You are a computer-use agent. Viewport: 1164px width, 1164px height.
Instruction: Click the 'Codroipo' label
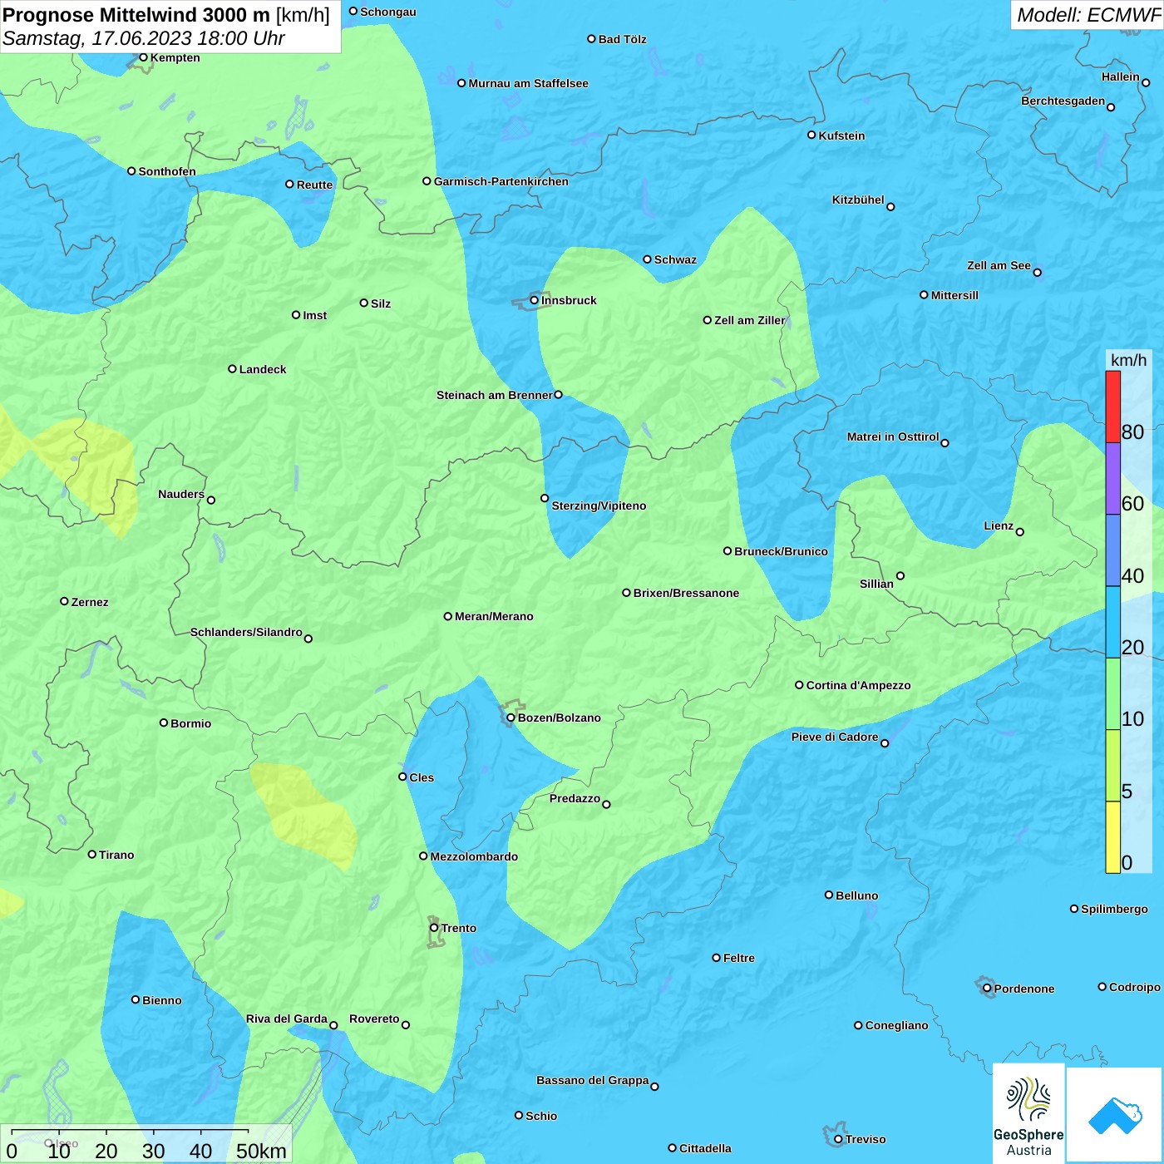point(1135,987)
